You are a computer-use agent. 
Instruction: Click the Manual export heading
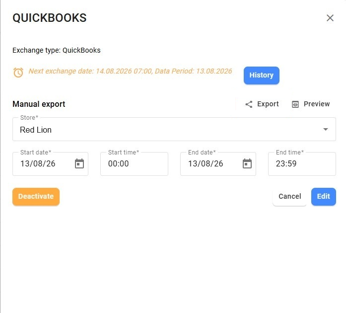point(39,104)
